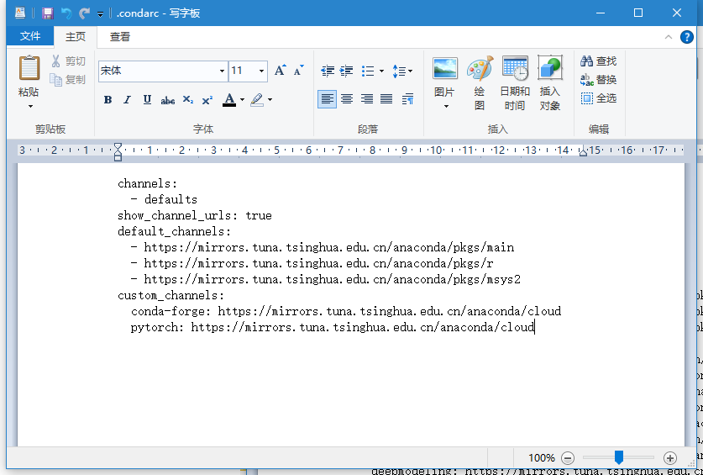703x475 pixels.
Task: Toggle Underline formatting
Action: [147, 100]
